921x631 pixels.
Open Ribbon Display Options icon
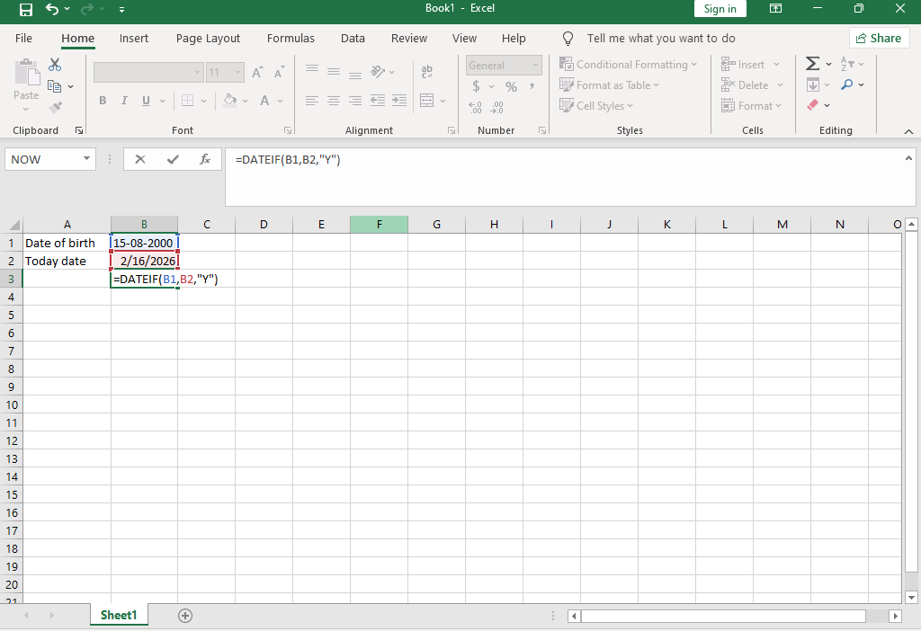point(775,9)
